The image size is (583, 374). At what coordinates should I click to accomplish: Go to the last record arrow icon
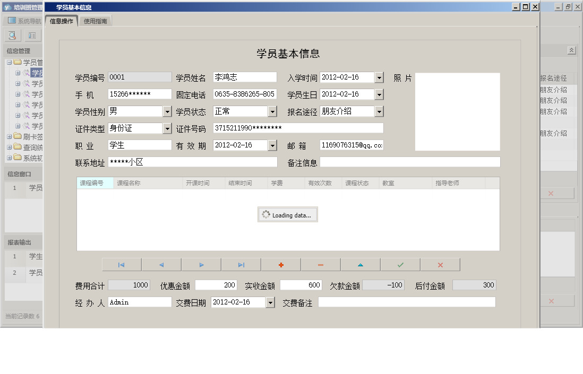point(241,264)
